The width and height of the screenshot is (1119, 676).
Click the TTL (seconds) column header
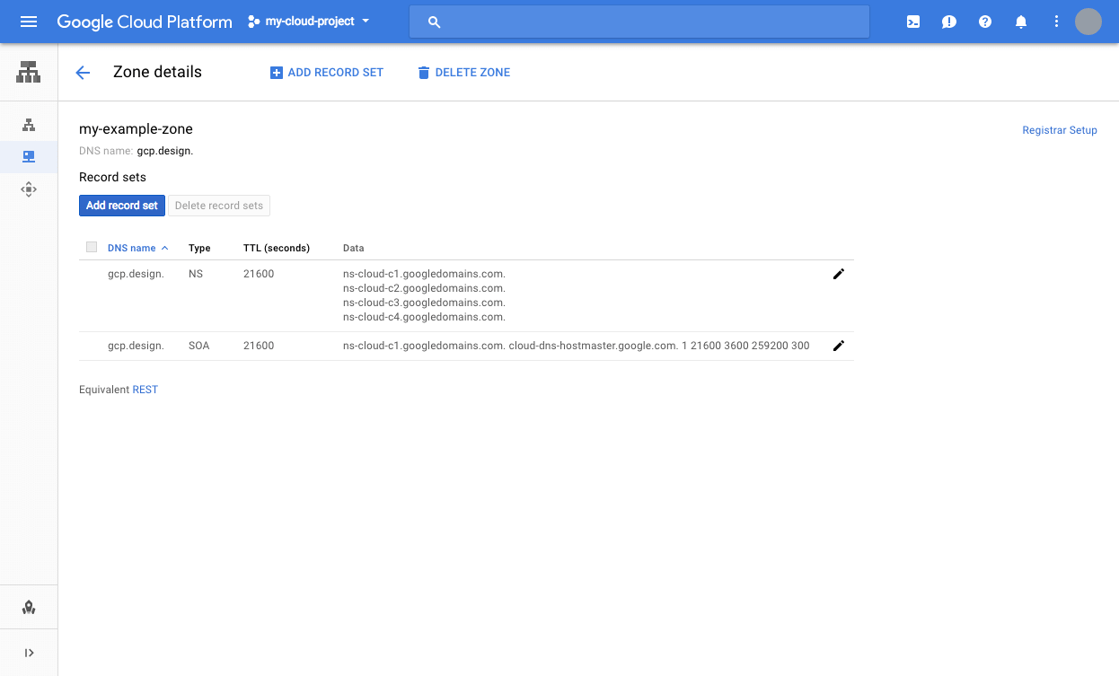[277, 248]
